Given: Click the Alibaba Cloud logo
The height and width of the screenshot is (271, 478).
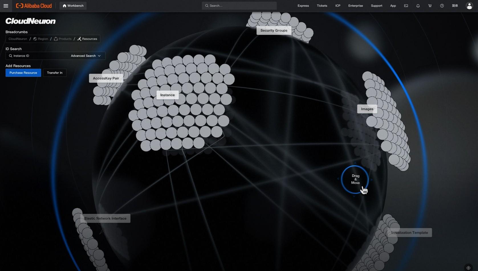Looking at the screenshot, I should point(34,6).
